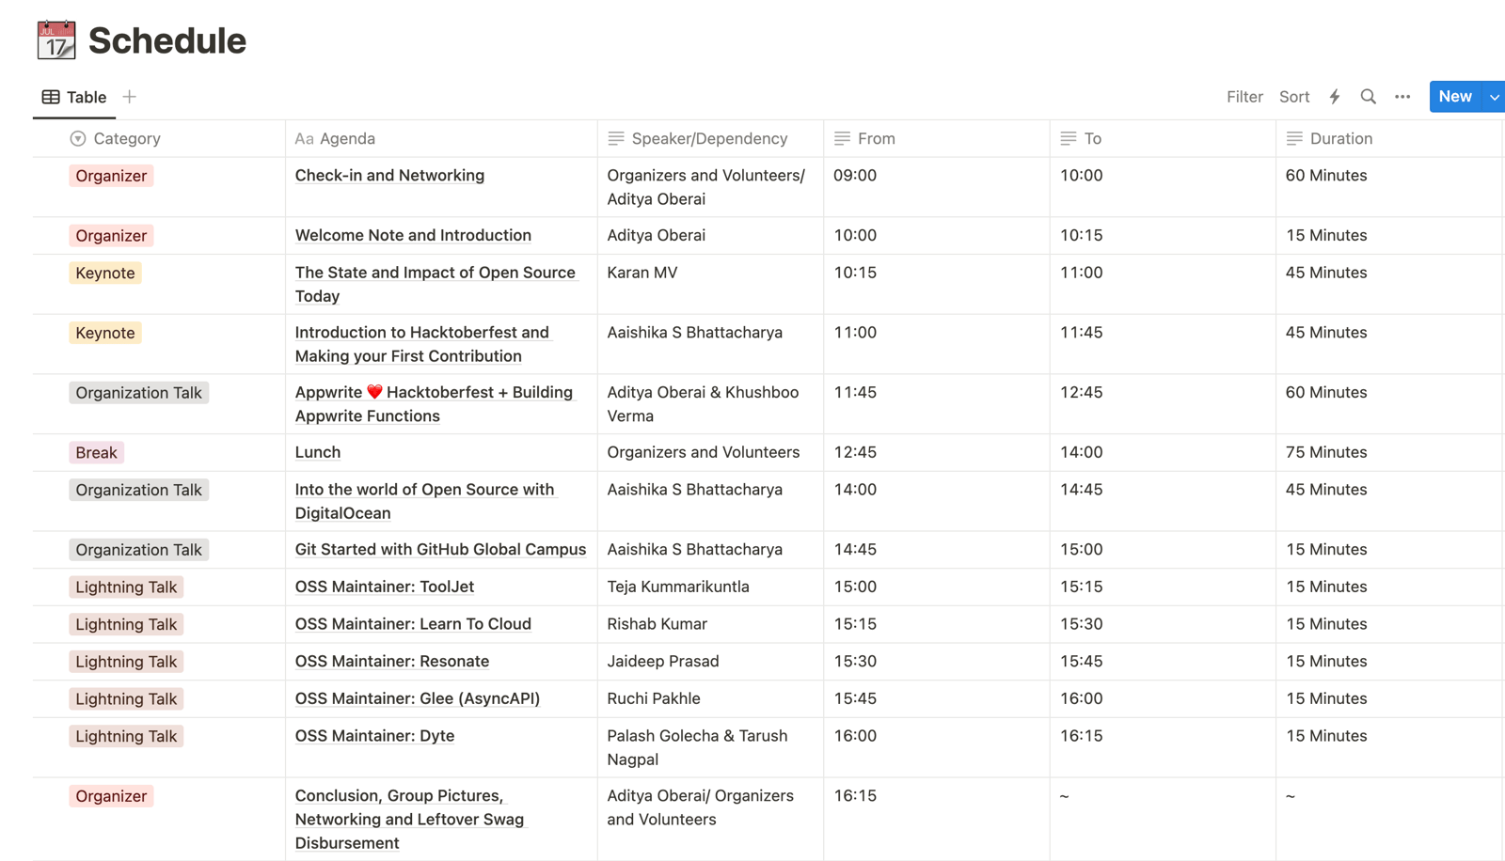
Task: Add a new view with plus icon
Action: click(x=130, y=97)
